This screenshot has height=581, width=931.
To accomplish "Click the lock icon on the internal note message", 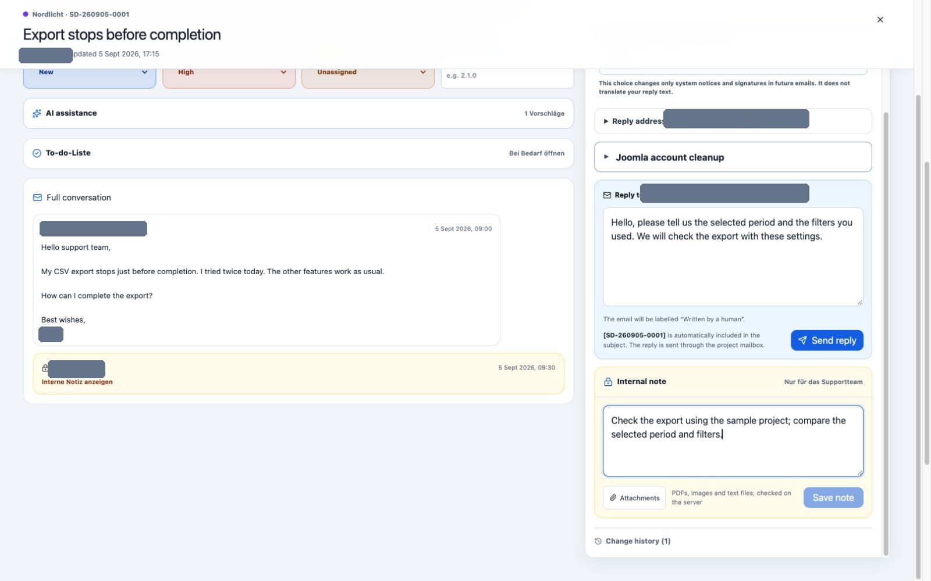I will [45, 368].
